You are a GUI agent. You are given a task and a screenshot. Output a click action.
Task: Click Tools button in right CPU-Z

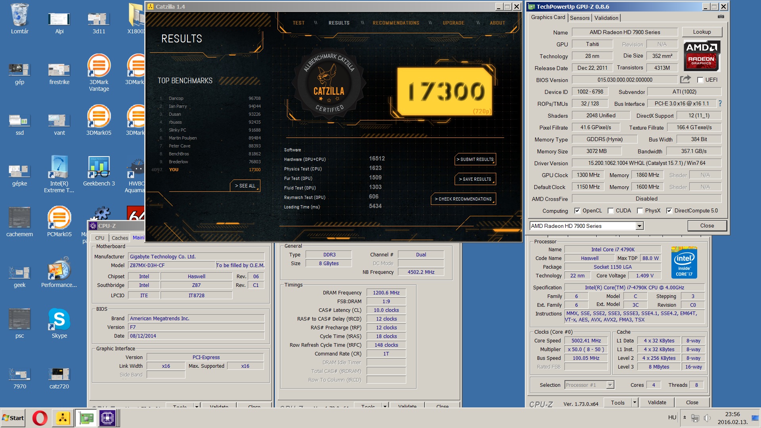click(x=617, y=402)
